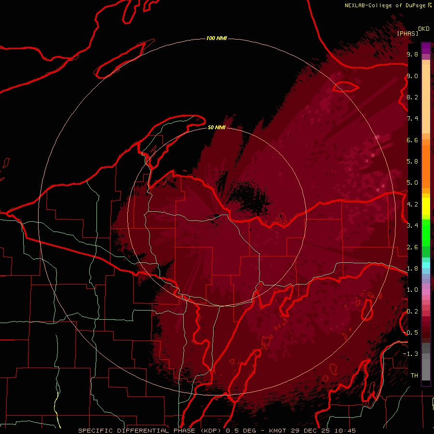Screen dimensions: 434x434
Task: Click the DKD label above the color scale
Action: pyautogui.click(x=424, y=29)
